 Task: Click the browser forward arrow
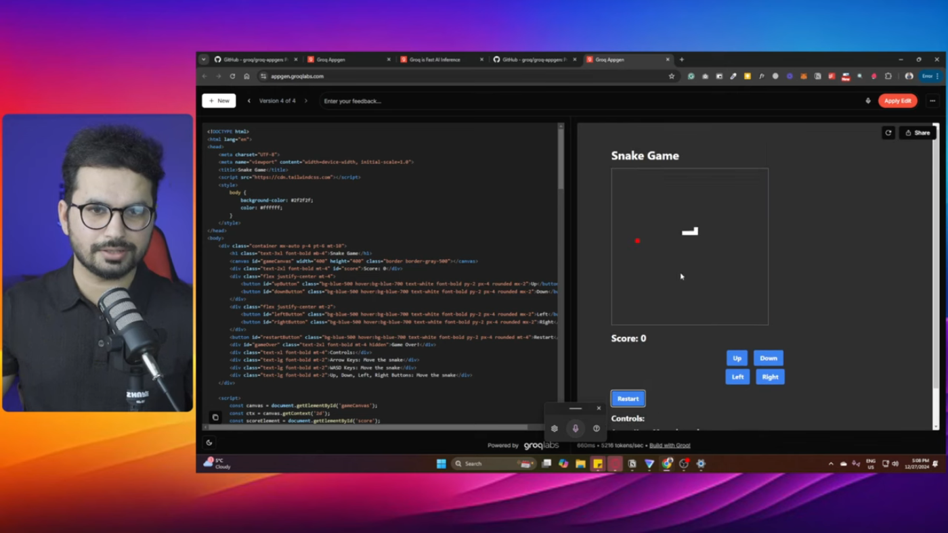(x=218, y=76)
